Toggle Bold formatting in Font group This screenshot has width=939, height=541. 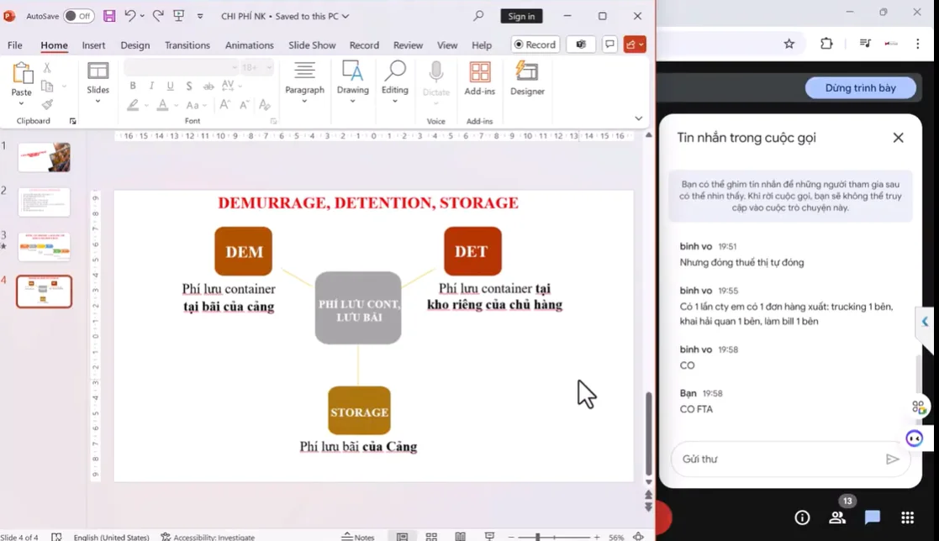[133, 86]
